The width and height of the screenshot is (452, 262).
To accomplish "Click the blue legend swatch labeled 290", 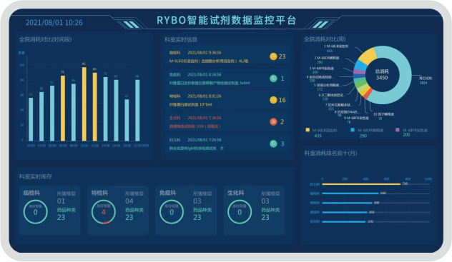I will click(x=353, y=130).
